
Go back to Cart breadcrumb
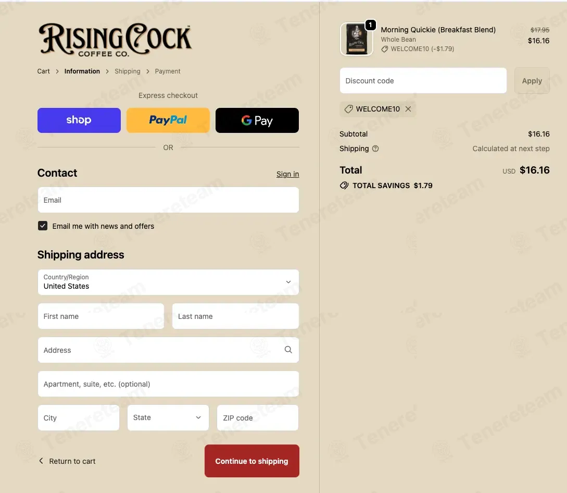[x=43, y=71]
